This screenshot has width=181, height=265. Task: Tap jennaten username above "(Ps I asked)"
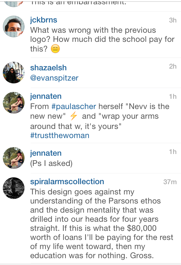[x=46, y=153]
